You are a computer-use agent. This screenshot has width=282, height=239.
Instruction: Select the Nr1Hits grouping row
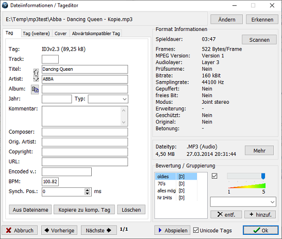(176, 198)
